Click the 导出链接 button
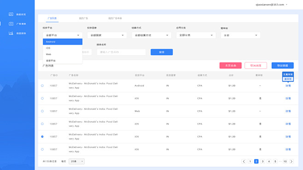This screenshot has width=303, height=170. pyautogui.click(x=283, y=66)
